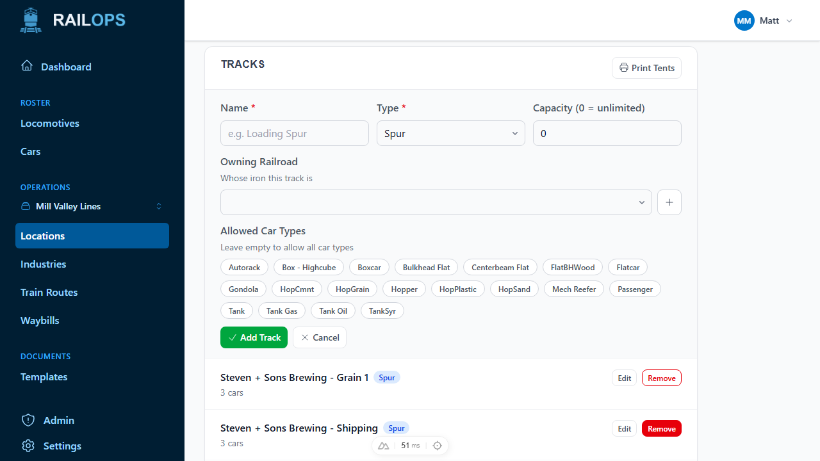Screen dimensions: 820x461
Task: Remove the Steven + Sons Brewing - Shipping track
Action: click(662, 428)
